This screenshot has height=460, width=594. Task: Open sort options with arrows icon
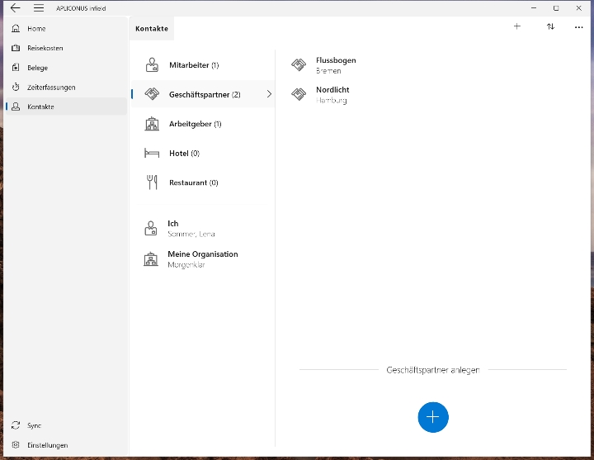550,26
